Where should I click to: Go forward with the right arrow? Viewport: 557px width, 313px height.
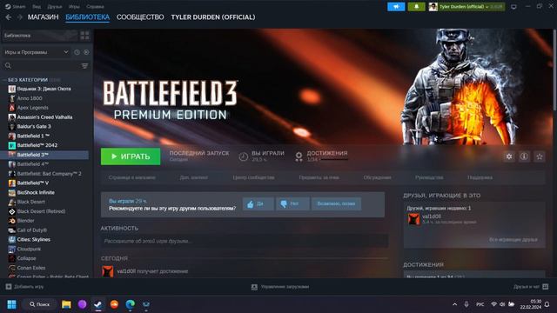click(x=19, y=17)
